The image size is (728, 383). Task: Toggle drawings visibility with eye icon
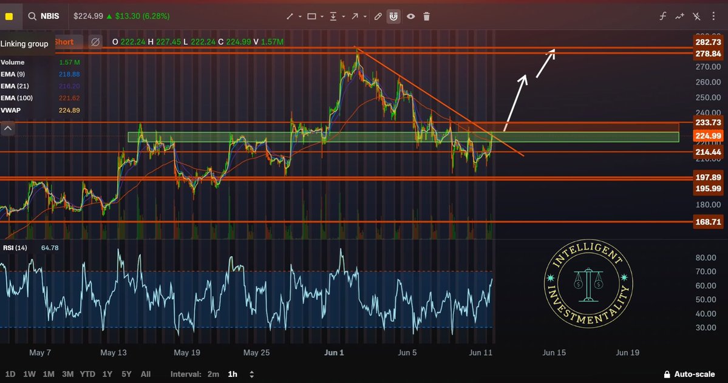coord(411,16)
